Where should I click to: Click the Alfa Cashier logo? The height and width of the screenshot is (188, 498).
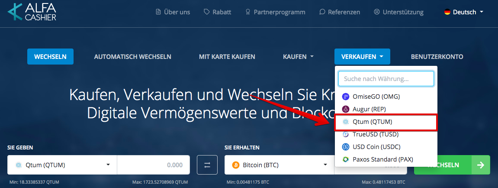32,12
